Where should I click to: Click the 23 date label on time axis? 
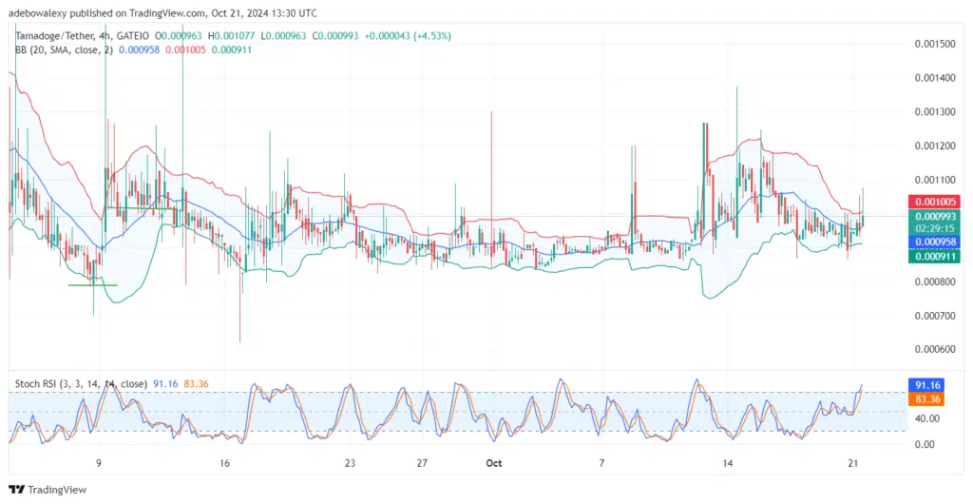[x=350, y=463]
